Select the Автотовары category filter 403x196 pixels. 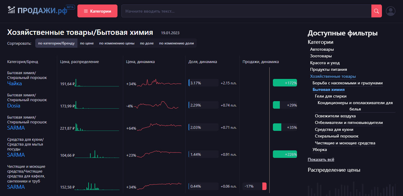322,50
